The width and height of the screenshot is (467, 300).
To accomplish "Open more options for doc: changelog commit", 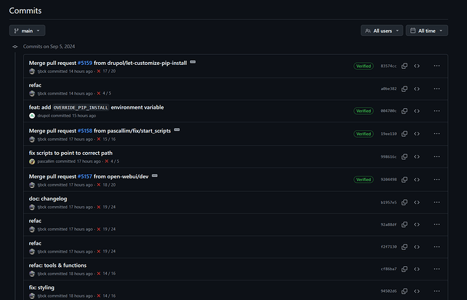I will click(437, 203).
